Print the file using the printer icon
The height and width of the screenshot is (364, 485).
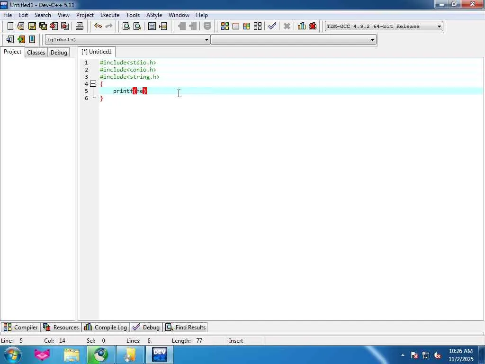[x=80, y=27]
